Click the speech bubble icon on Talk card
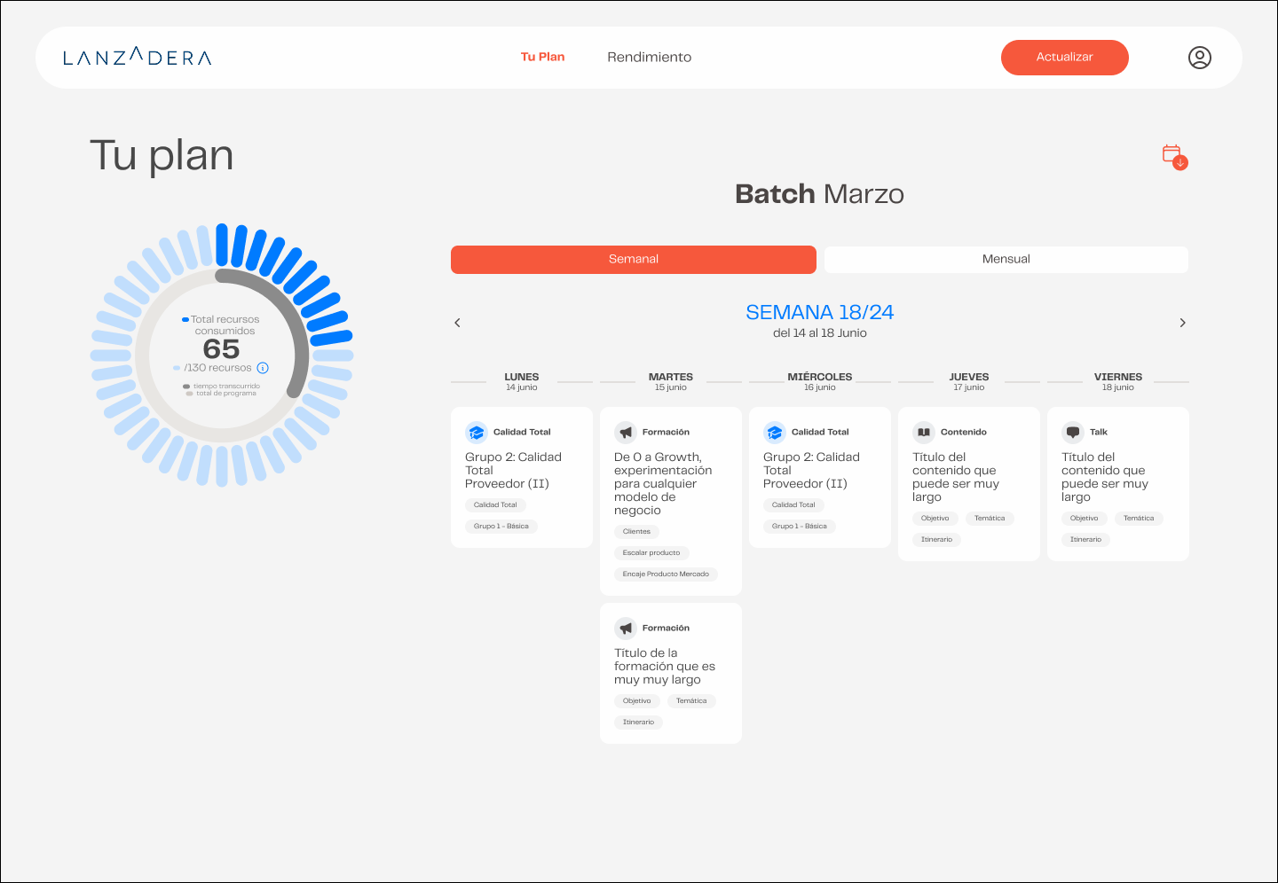 click(1073, 433)
